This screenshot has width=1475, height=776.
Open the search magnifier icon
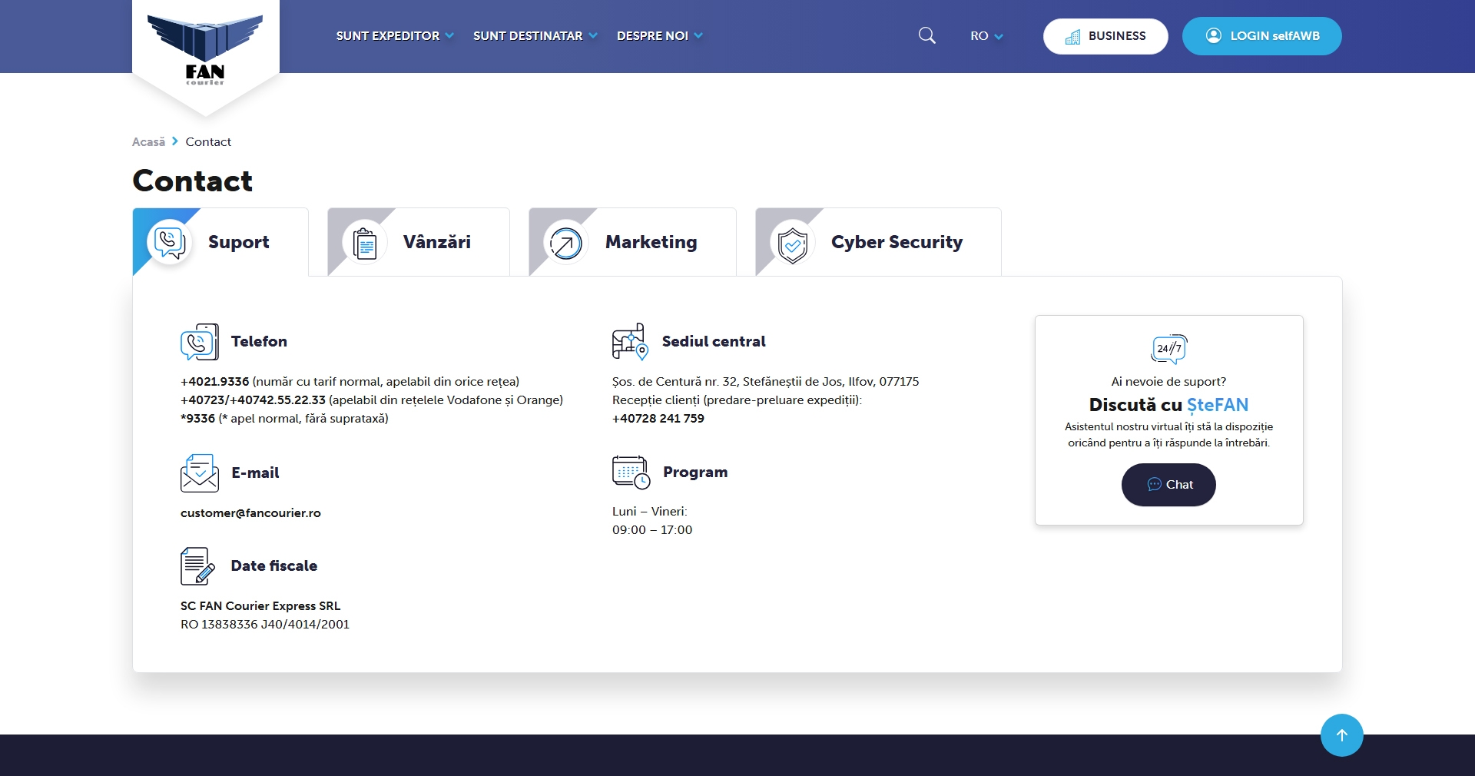pyautogui.click(x=926, y=35)
